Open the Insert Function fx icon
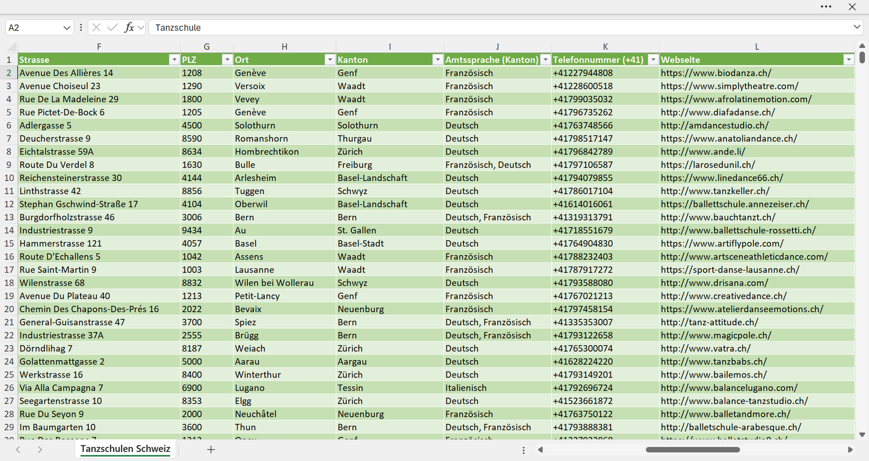 [x=129, y=28]
